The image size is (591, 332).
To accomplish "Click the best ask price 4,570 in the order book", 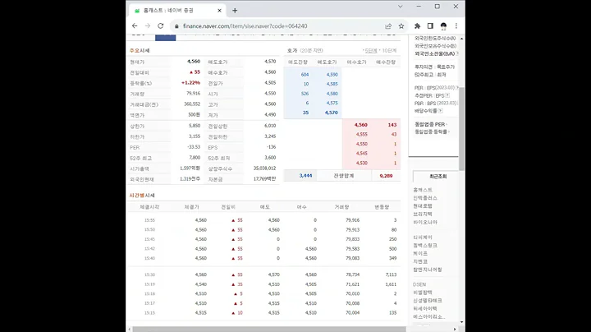I will (332, 113).
